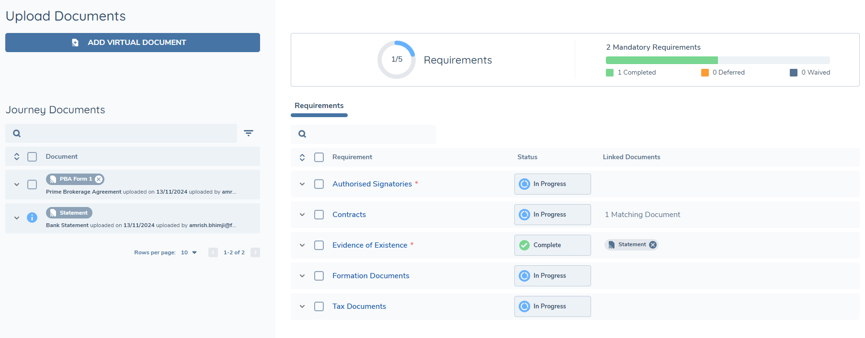Open the Journey Documents filter icon
The height and width of the screenshot is (338, 865).
point(249,133)
